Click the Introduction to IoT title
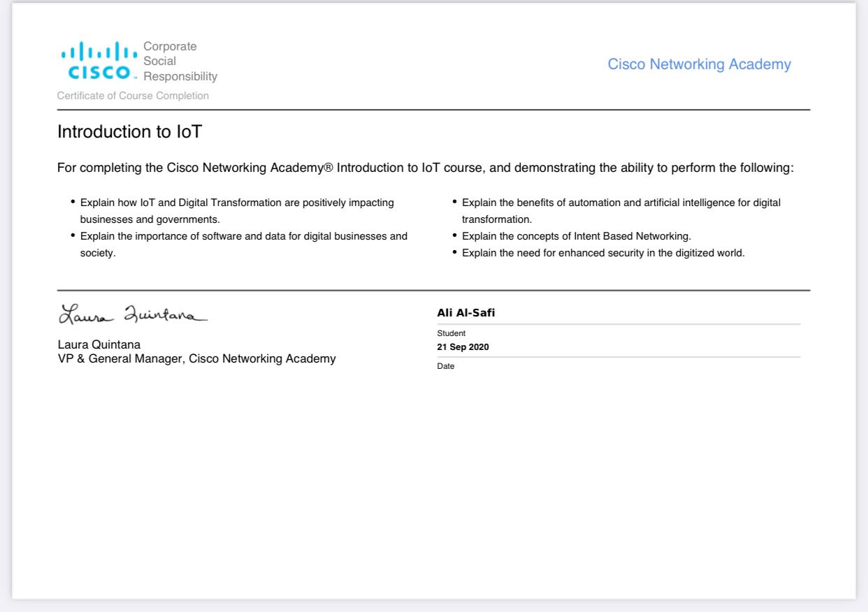 coord(130,132)
